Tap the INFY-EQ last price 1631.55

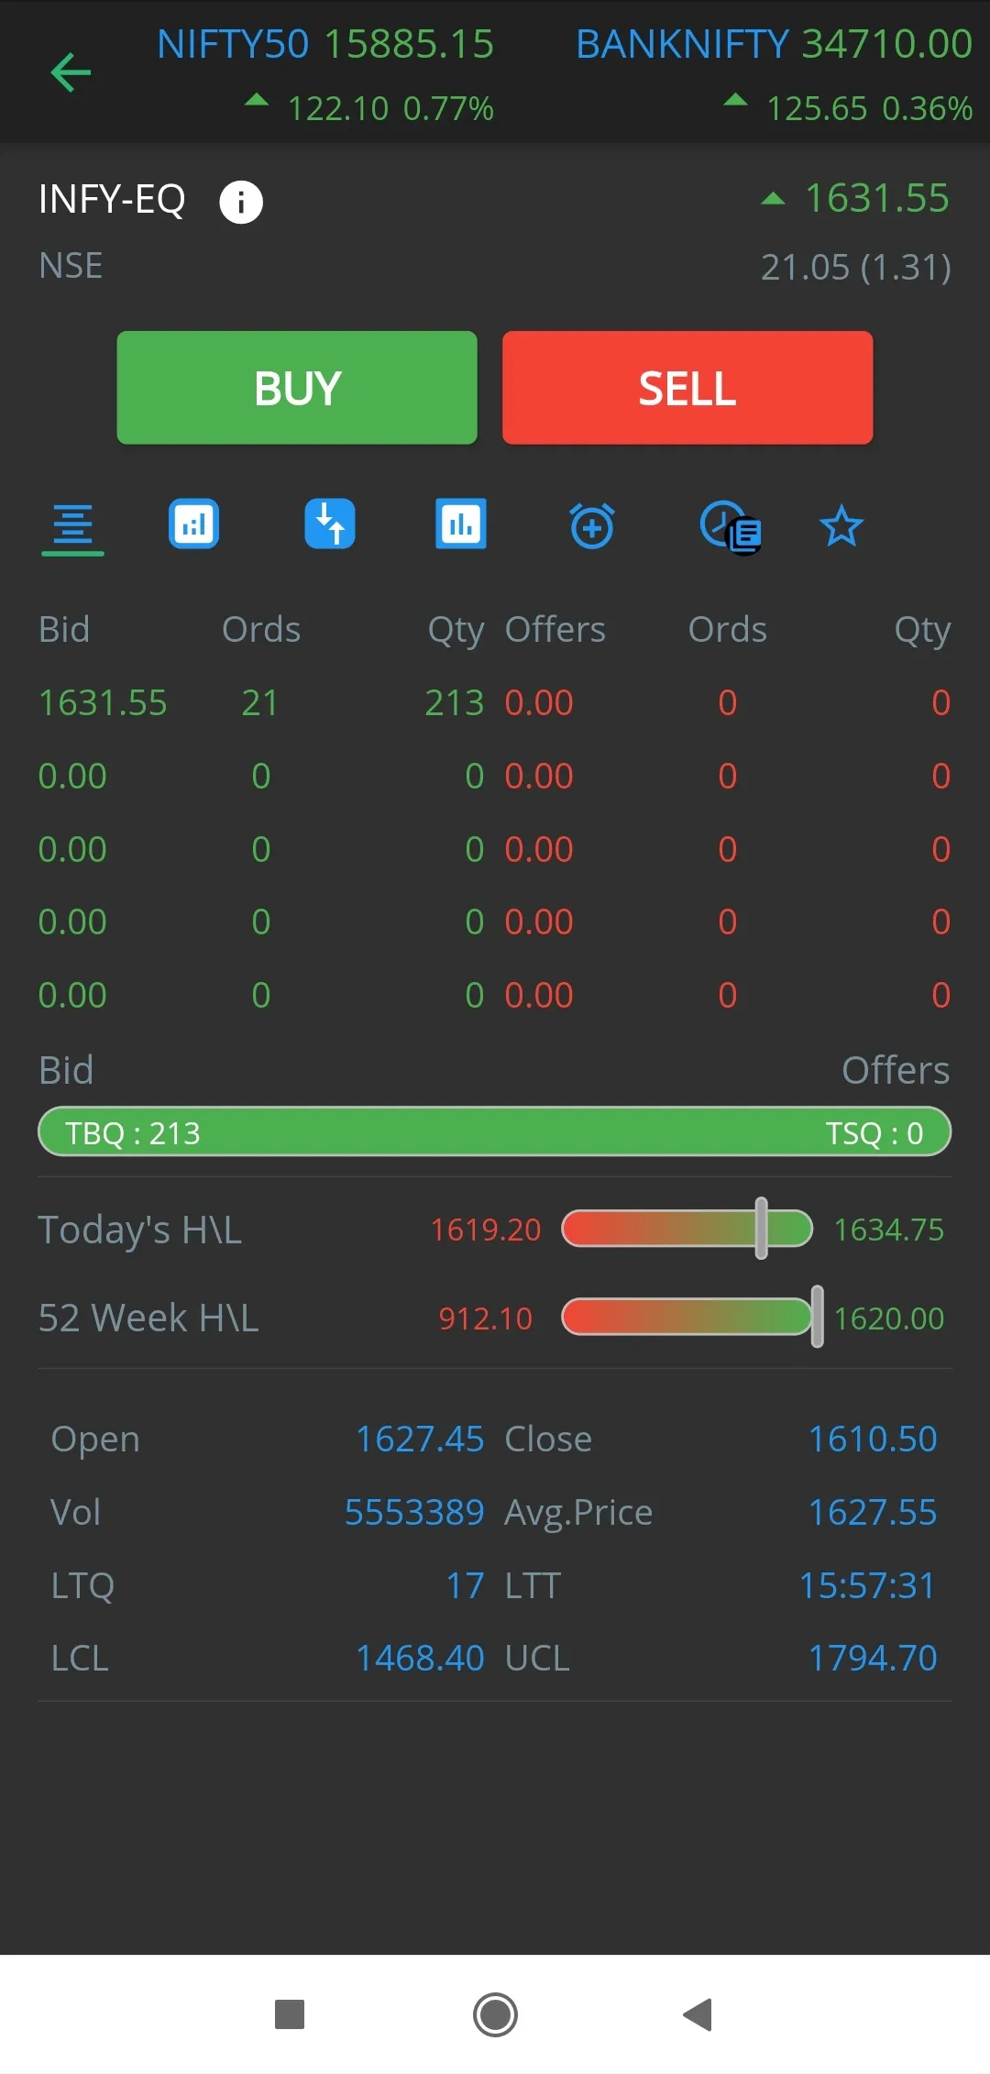(876, 198)
